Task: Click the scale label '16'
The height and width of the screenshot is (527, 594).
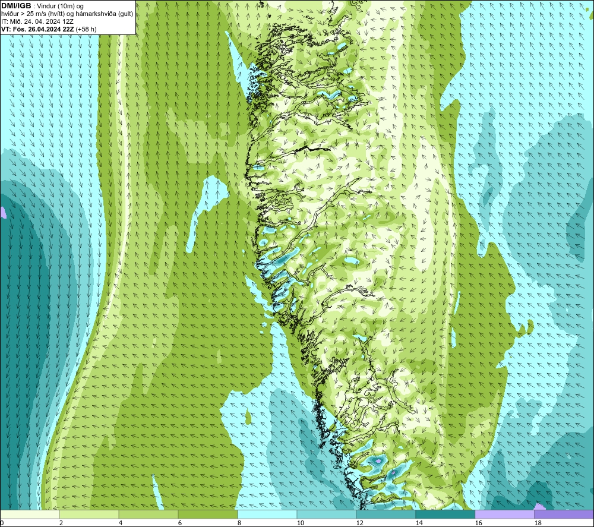Action: (478, 523)
